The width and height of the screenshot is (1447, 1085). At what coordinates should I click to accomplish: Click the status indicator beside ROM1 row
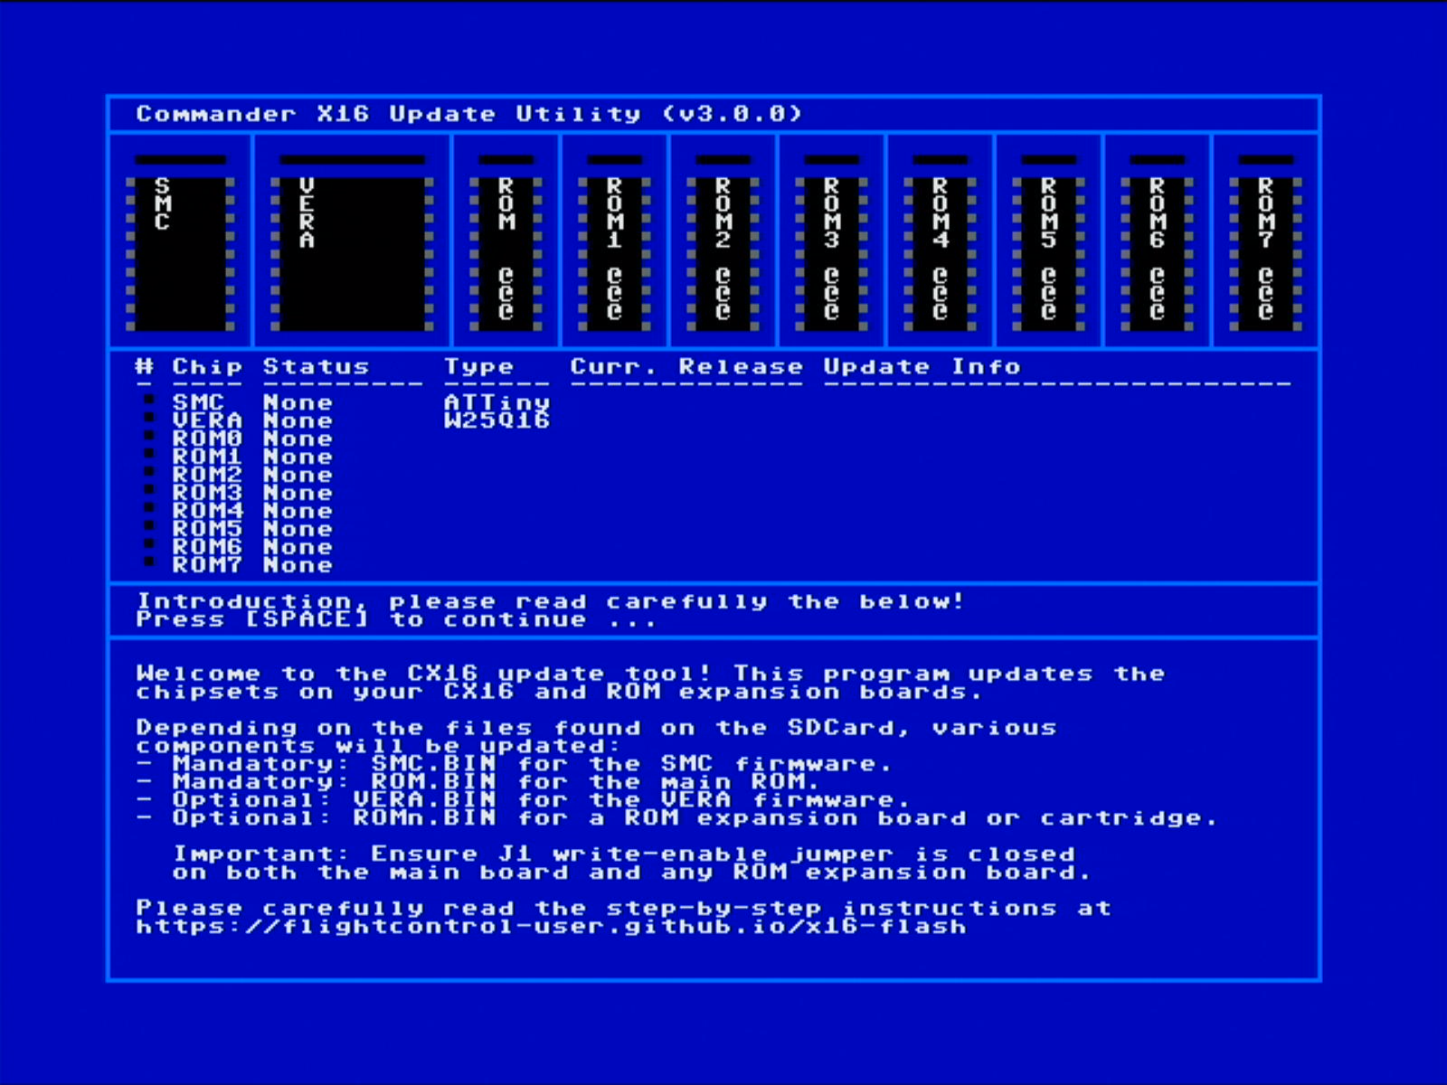point(149,454)
